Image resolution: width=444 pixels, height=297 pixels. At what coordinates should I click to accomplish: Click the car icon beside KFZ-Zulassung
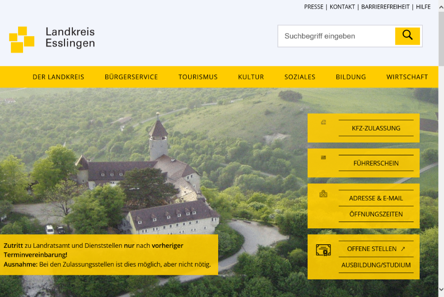tap(323, 122)
